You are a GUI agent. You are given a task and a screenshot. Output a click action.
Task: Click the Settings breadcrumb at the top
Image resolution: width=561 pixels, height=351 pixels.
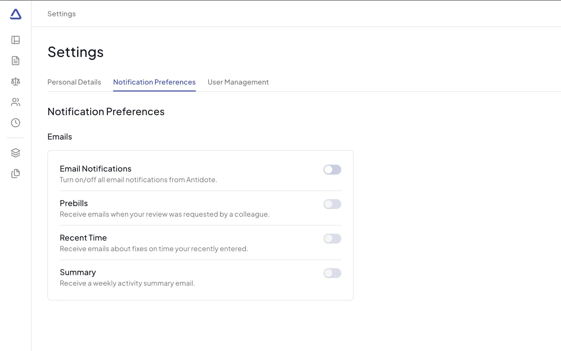coord(61,14)
